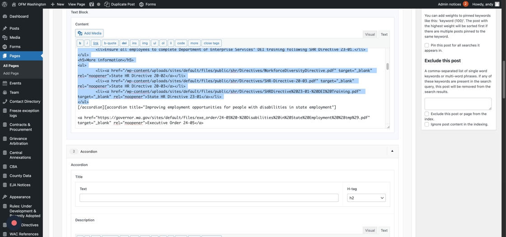Switch the Content editor to Visual tab
506x237 pixels.
tap(370, 34)
